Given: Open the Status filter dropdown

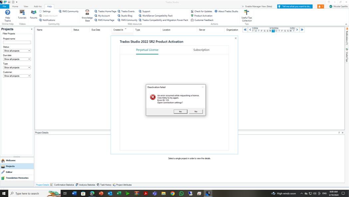Looking at the screenshot, I should [17, 51].
